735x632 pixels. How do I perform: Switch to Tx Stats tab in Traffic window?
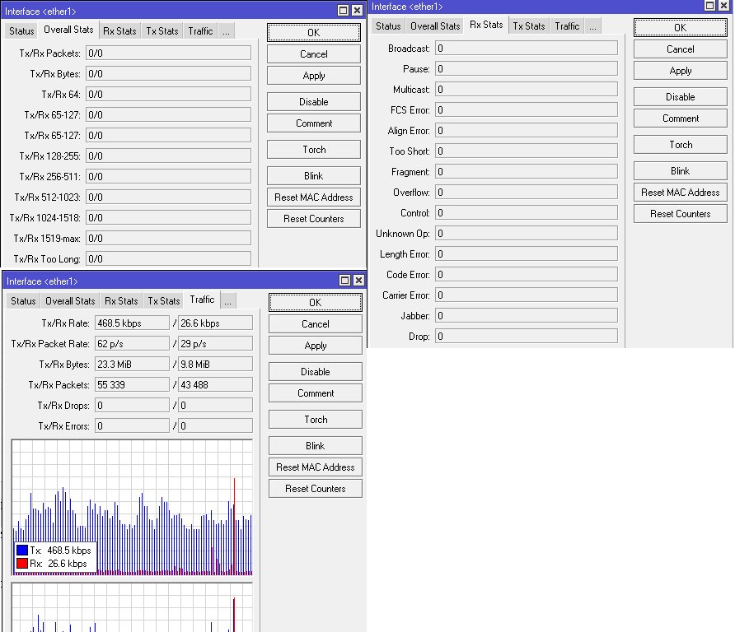click(x=164, y=301)
